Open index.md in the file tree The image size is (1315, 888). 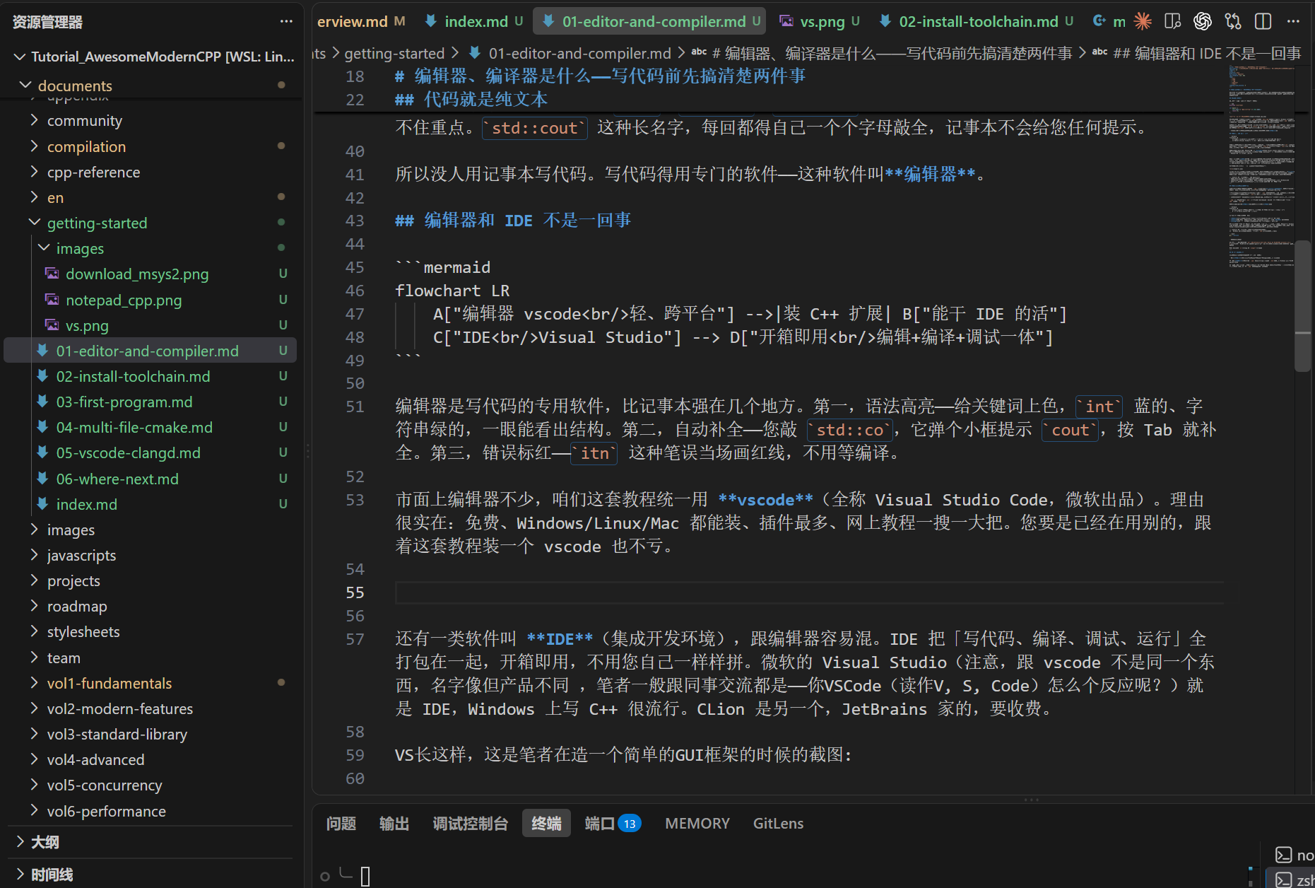(x=86, y=504)
